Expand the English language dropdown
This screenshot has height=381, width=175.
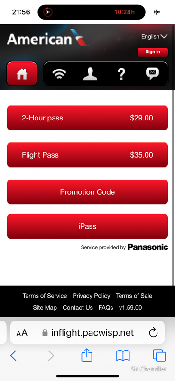[x=154, y=37]
